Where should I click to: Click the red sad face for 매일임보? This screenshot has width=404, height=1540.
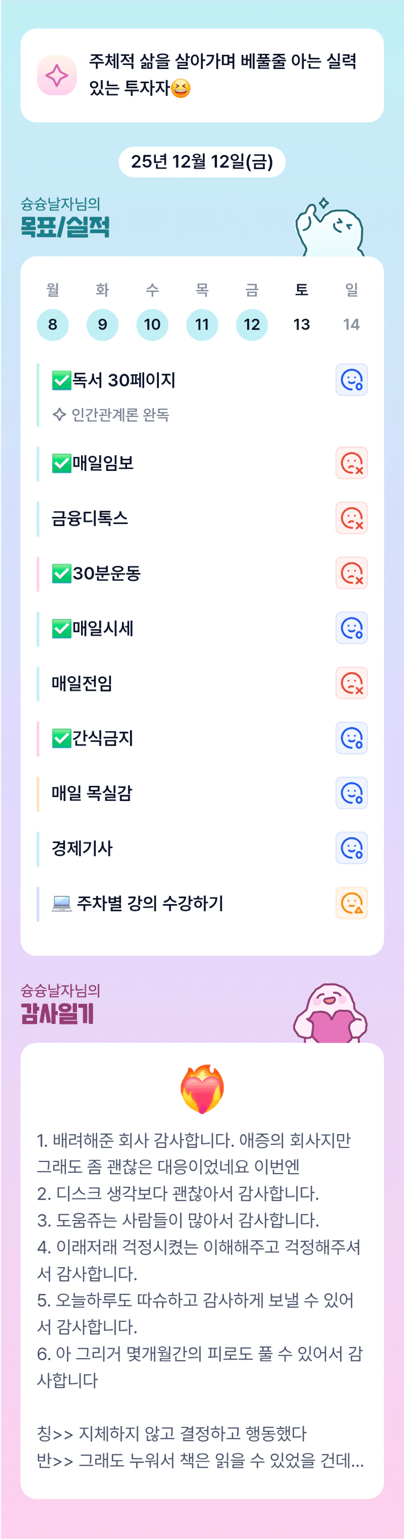351,463
